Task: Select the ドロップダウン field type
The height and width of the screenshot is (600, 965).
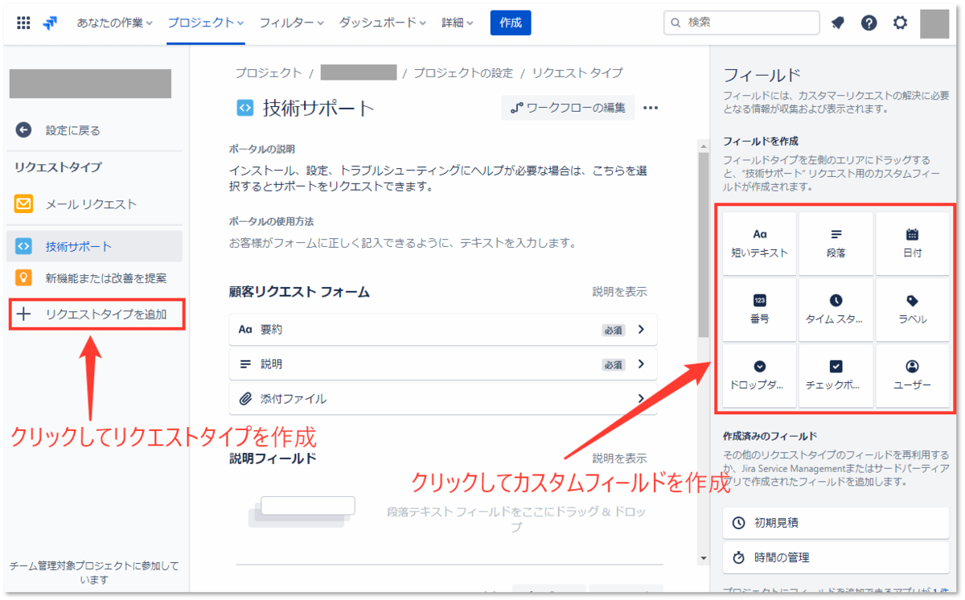Action: pyautogui.click(x=759, y=375)
